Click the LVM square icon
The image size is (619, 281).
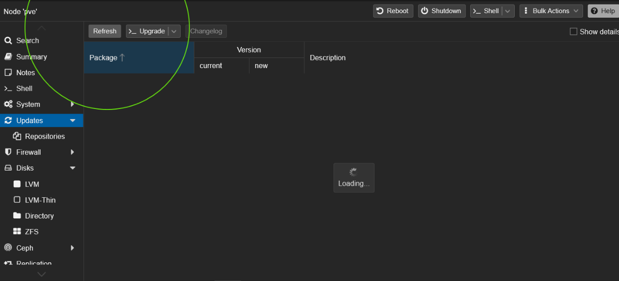(x=17, y=184)
